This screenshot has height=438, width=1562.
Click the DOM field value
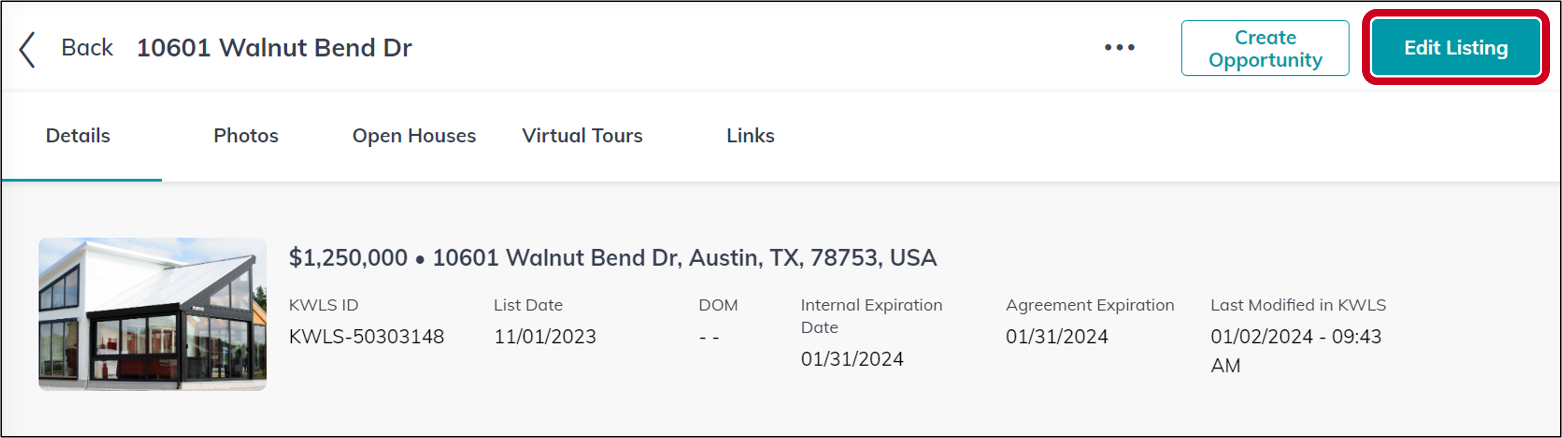coord(709,337)
